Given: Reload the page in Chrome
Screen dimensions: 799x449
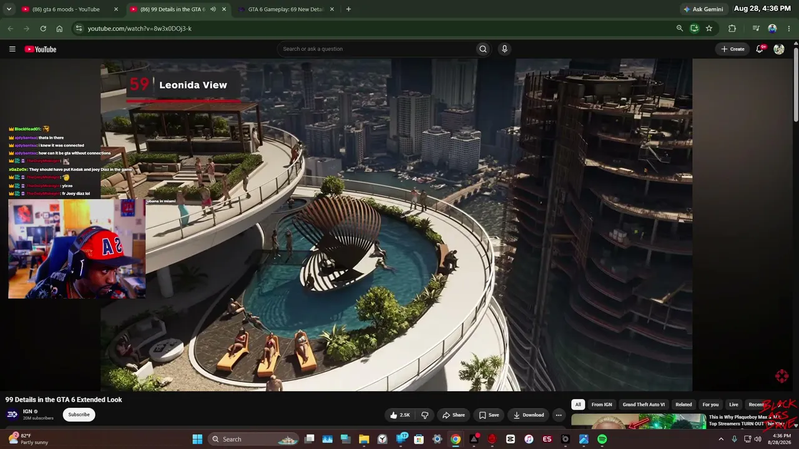Looking at the screenshot, I should pyautogui.click(x=43, y=28).
